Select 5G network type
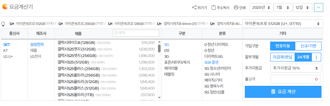This screenshot has width=330, height=106. point(167,44)
